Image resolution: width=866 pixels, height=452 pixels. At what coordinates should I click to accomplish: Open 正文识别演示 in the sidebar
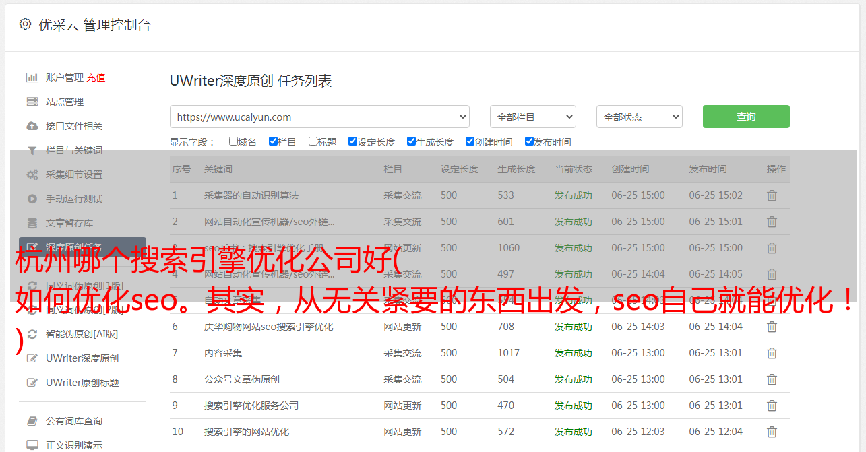[x=74, y=445]
